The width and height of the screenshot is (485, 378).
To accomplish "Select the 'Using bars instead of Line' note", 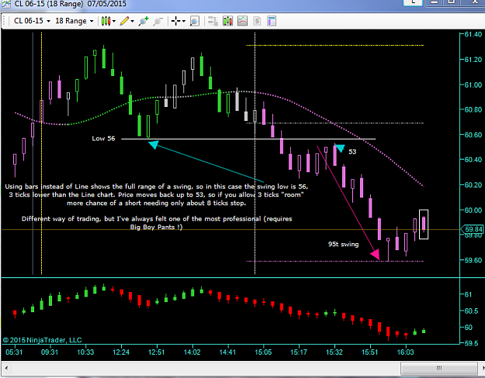I will 157,194.
